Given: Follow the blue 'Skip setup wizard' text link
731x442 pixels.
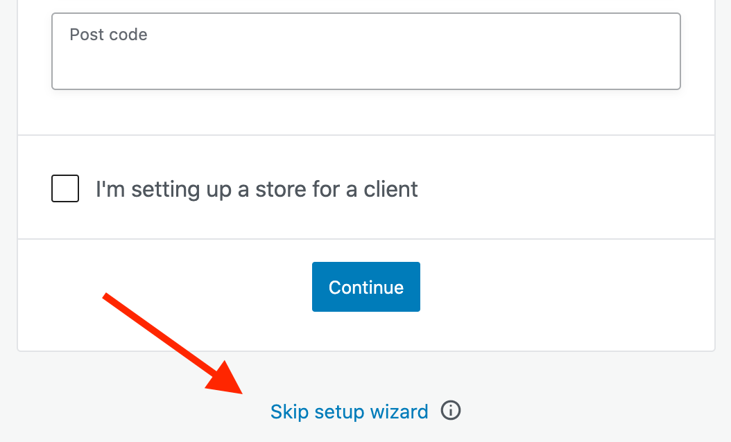Looking at the screenshot, I should (x=349, y=412).
